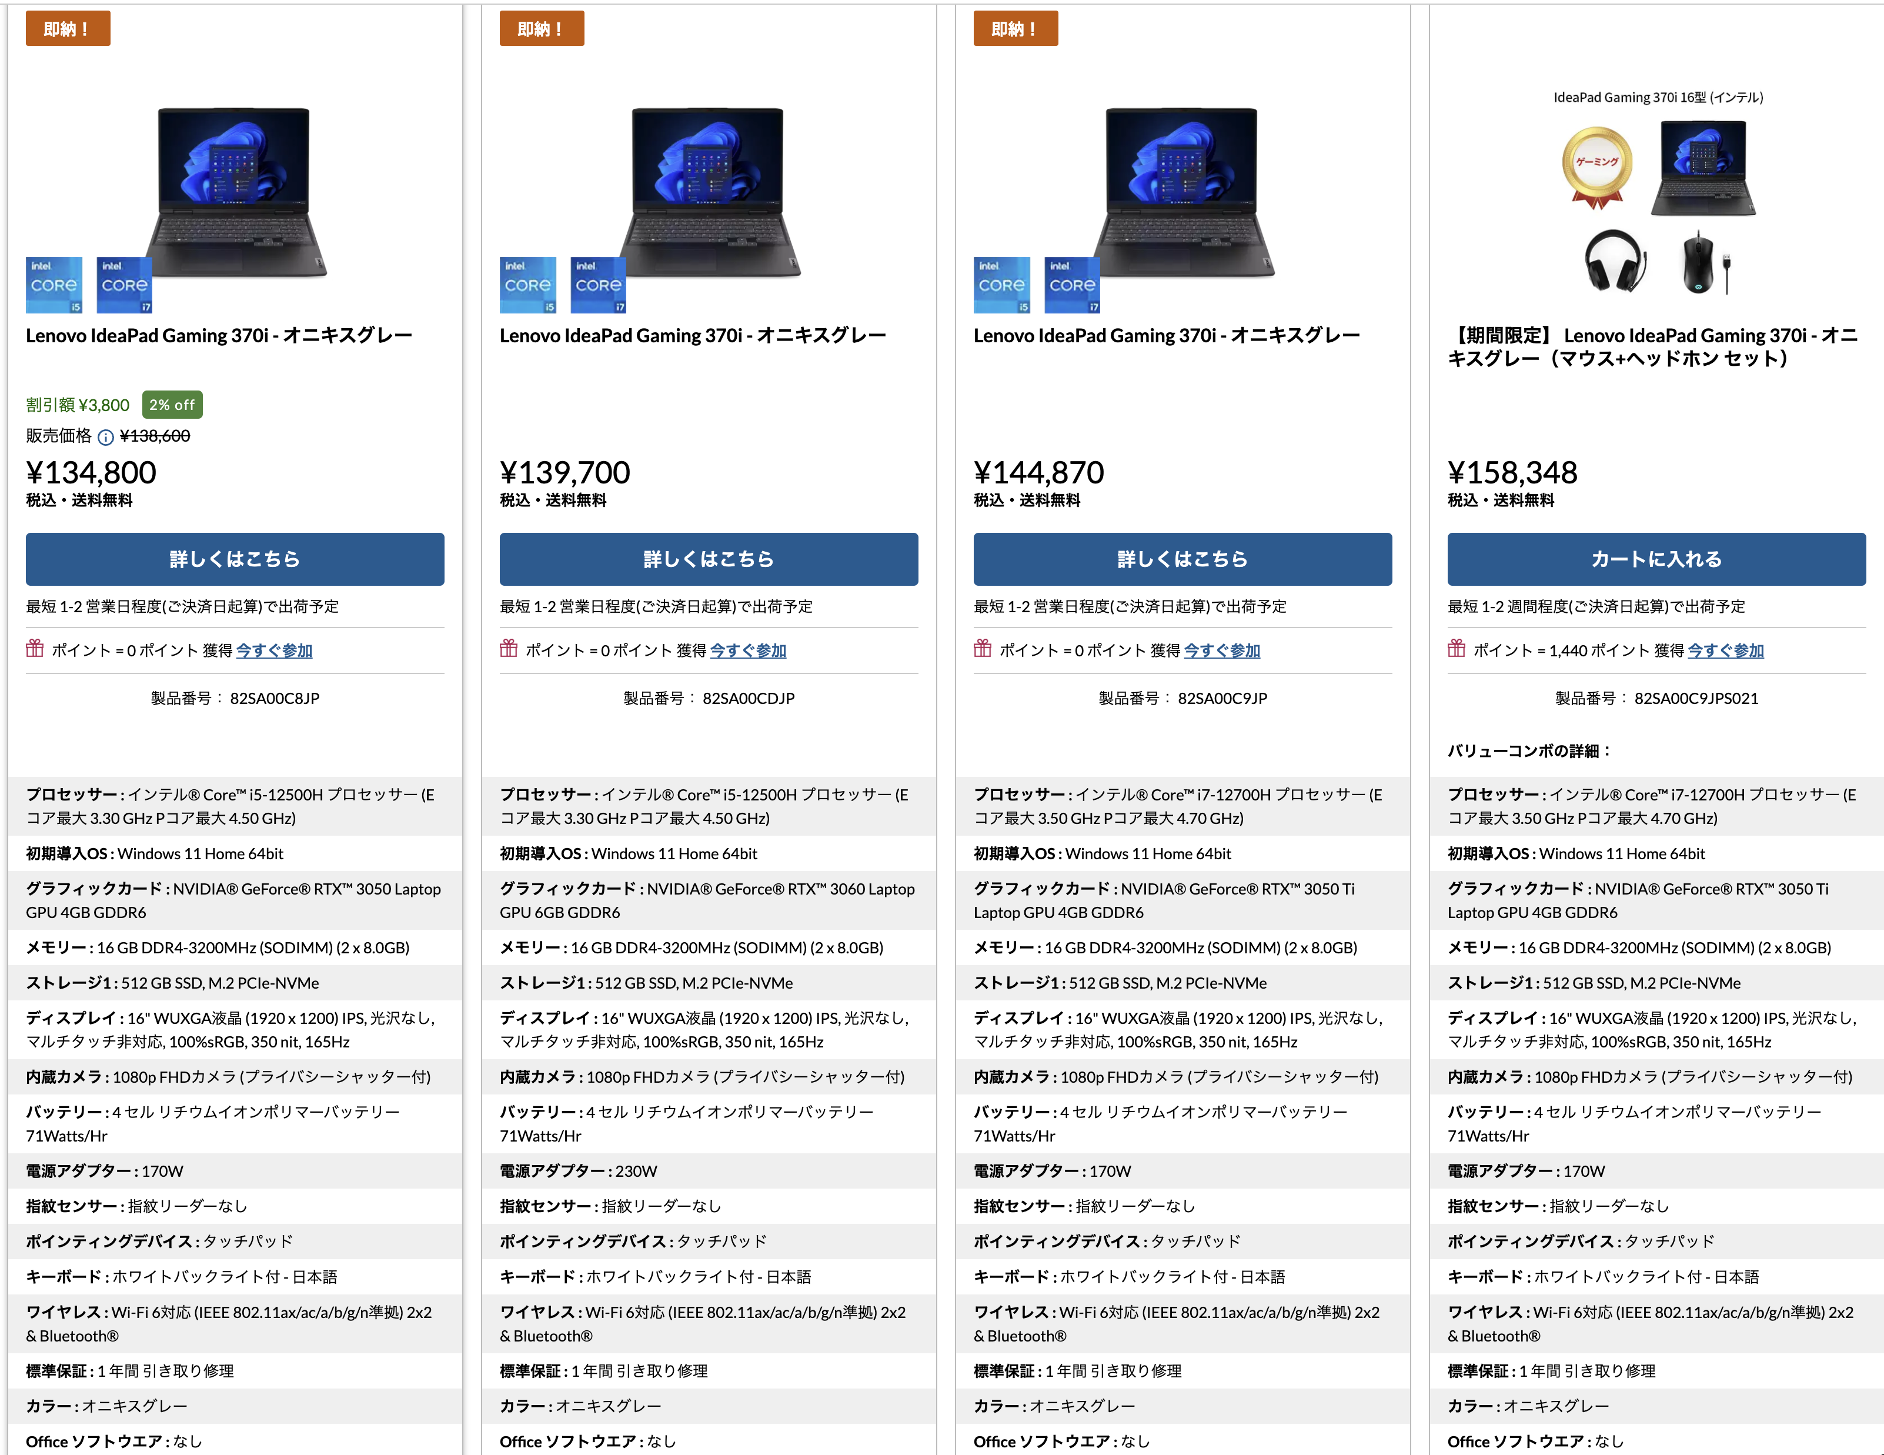Add the ¥158,348 bundle with カートに入れる
The height and width of the screenshot is (1455, 1884).
point(1656,559)
